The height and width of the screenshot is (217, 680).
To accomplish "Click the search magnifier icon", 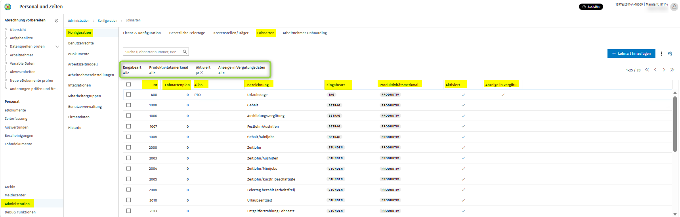I will pos(185,52).
